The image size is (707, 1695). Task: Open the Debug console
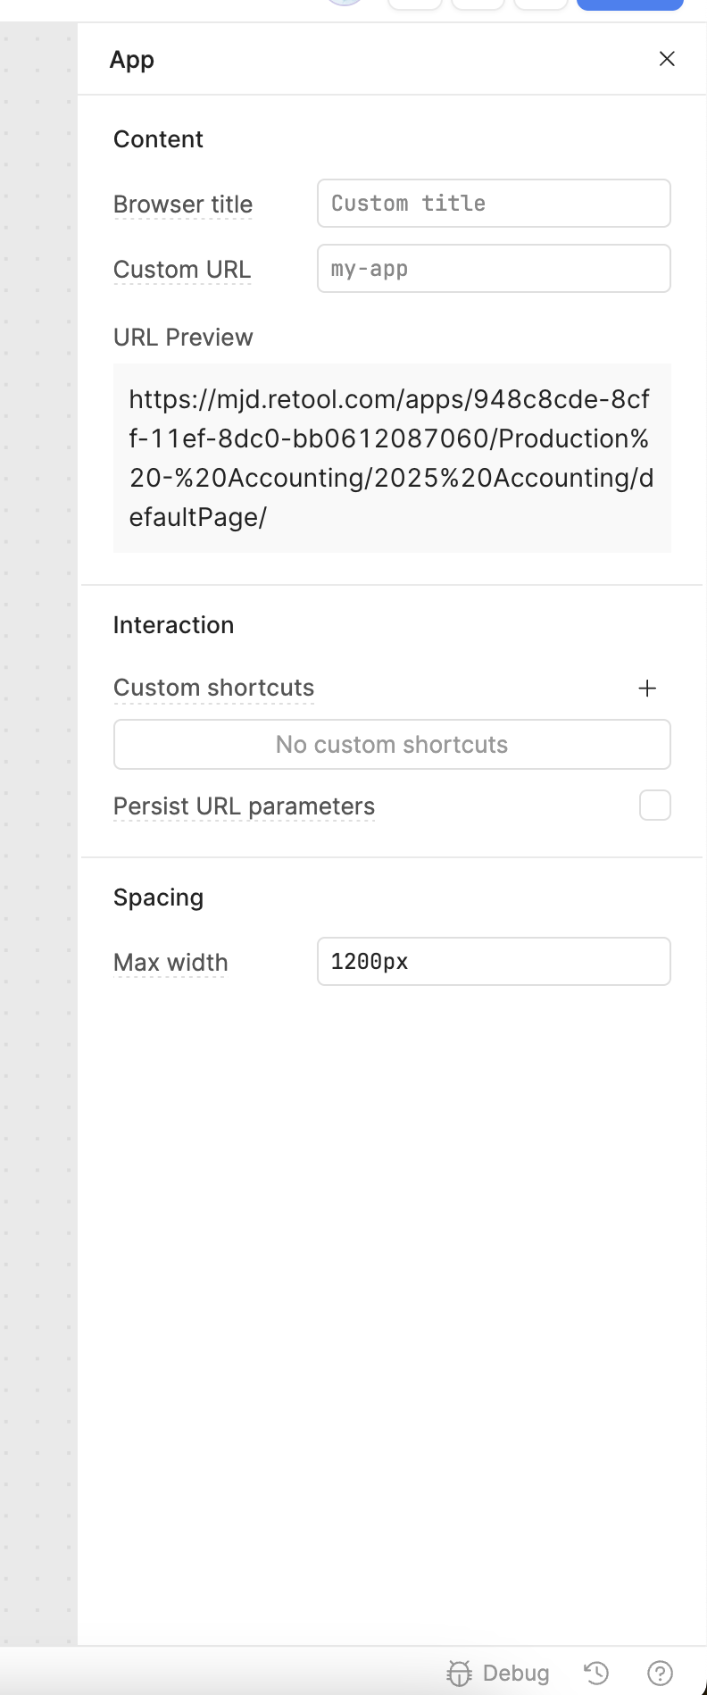tap(498, 1673)
